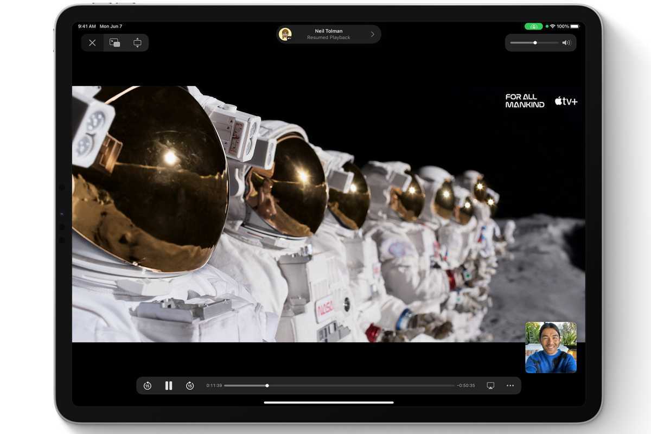Tap the green SharePlay status indicator
The image size is (651, 434).
pyautogui.click(x=533, y=26)
